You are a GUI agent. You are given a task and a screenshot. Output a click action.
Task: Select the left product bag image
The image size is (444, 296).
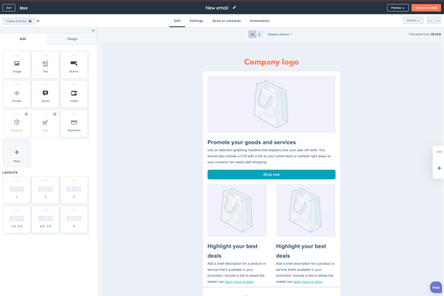237,210
